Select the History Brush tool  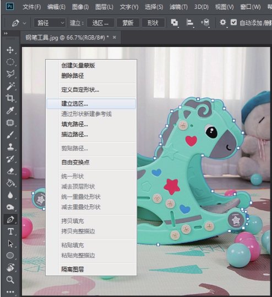tap(10, 159)
